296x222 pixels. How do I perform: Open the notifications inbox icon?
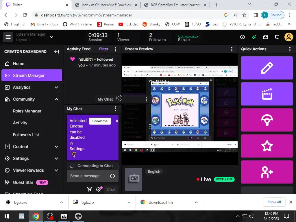click(x=266, y=37)
